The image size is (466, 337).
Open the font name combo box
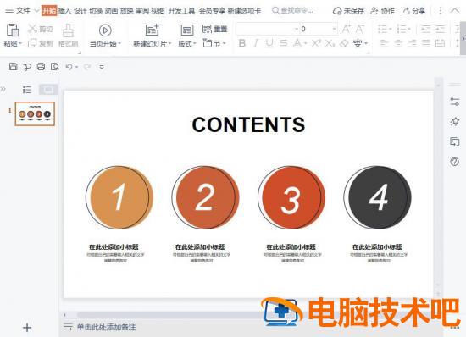pyautogui.click(x=268, y=29)
